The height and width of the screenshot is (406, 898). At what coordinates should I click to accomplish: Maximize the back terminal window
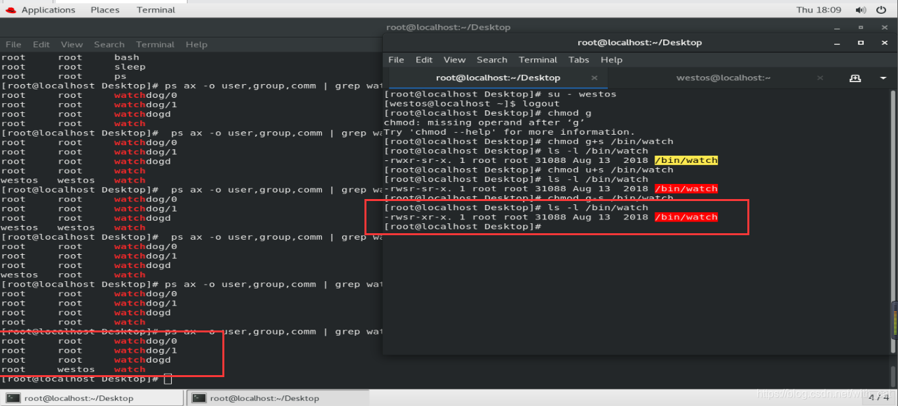point(861,28)
